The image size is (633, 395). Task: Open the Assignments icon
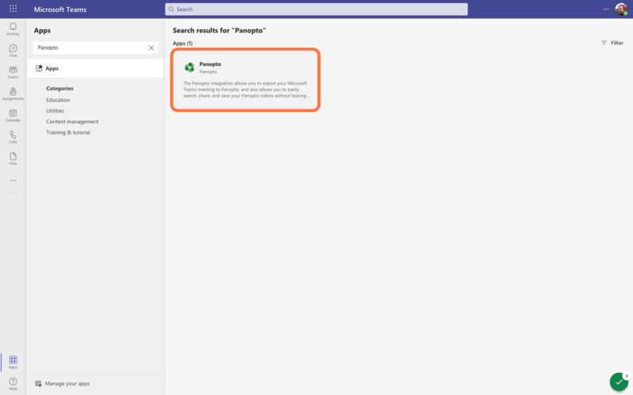click(x=13, y=93)
